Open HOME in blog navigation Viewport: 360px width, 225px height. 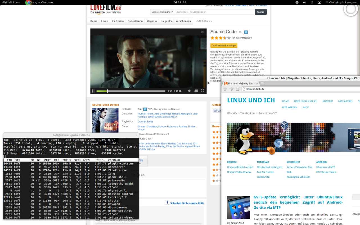tap(285, 101)
